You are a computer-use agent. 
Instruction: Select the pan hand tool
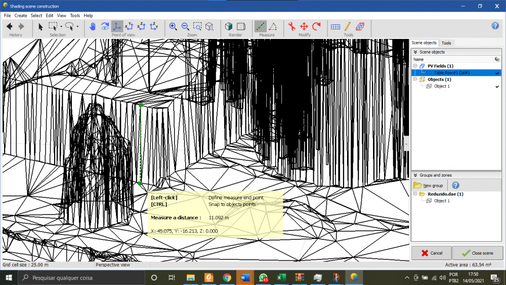coord(93,26)
